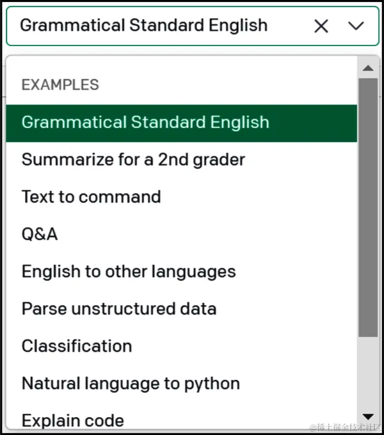
Task: Select the Classification example
Action: tap(182, 346)
